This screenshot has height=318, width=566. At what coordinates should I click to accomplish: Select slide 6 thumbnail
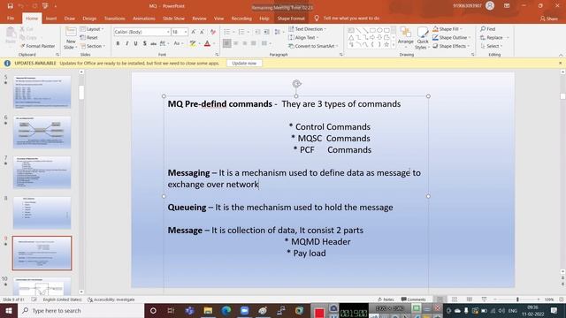(42, 132)
